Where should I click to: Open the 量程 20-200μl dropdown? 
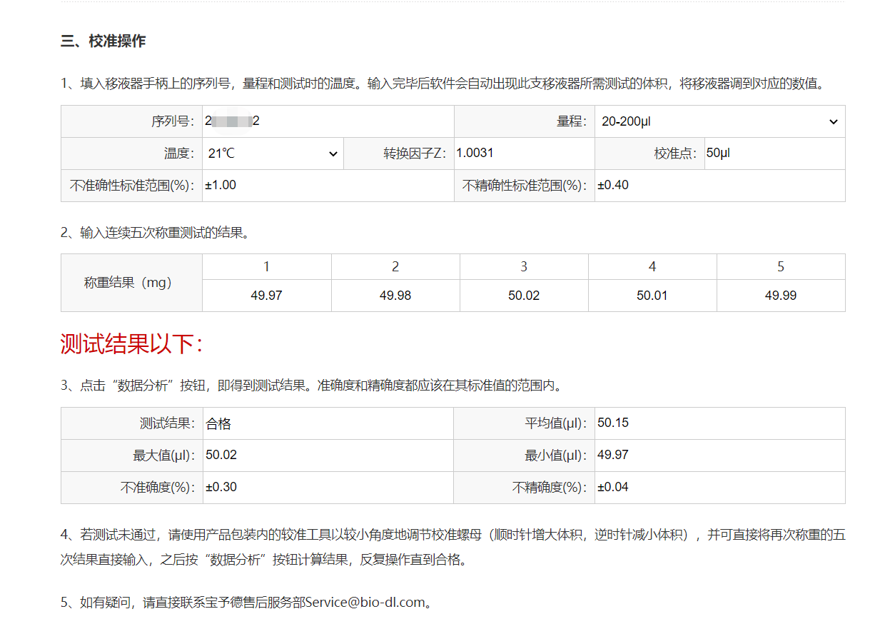(x=719, y=122)
